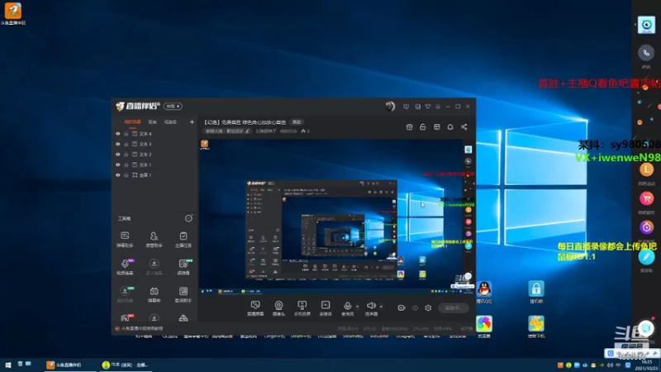Click the microphone icon in the bottom bar
Image resolution: width=661 pixels, height=372 pixels.
pos(347,308)
